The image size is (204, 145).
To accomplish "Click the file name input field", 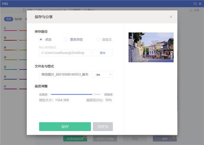I will click(65, 74).
